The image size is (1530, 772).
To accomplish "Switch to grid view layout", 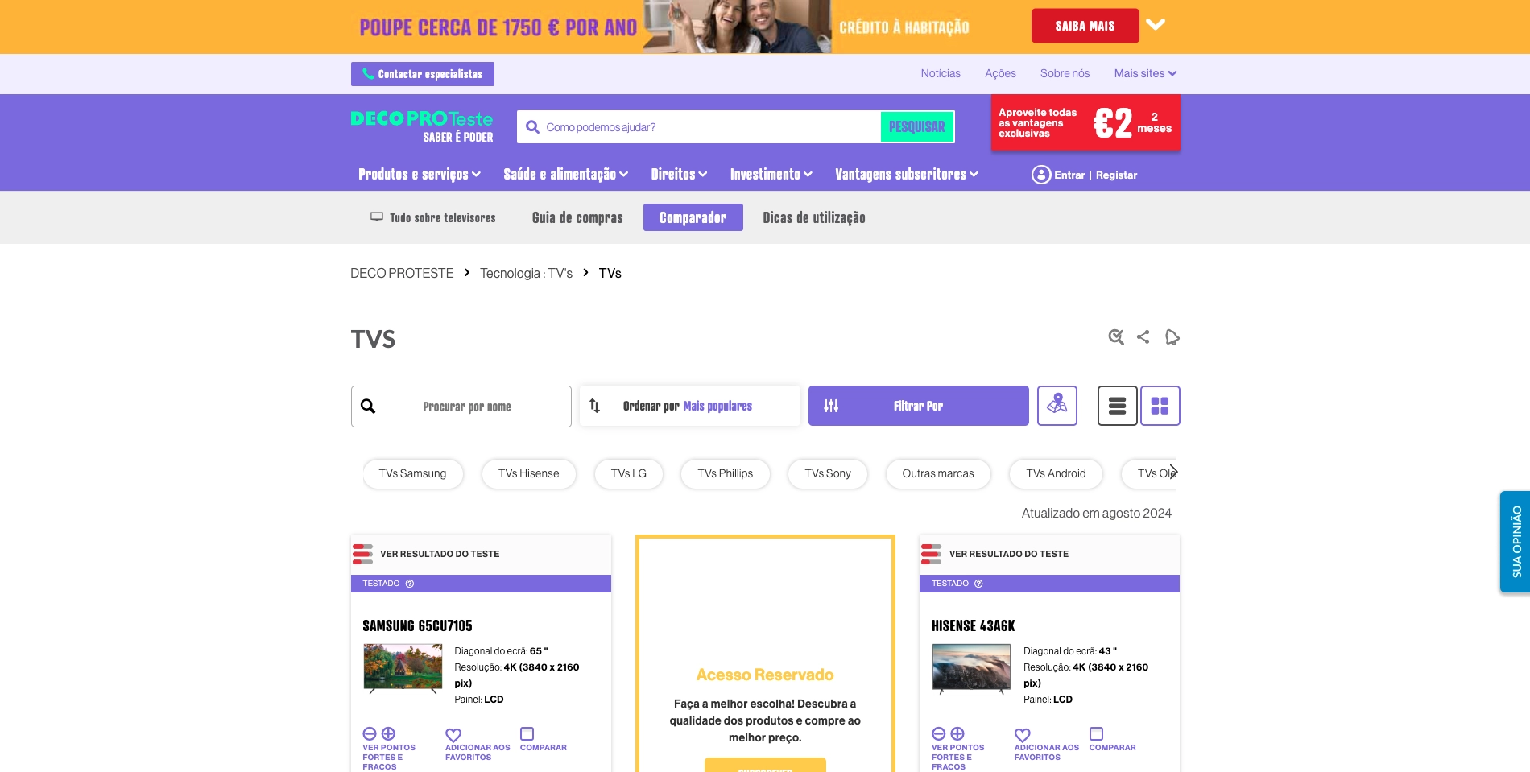I will point(1160,406).
